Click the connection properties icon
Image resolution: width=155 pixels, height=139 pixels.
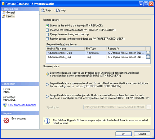(5, 105)
